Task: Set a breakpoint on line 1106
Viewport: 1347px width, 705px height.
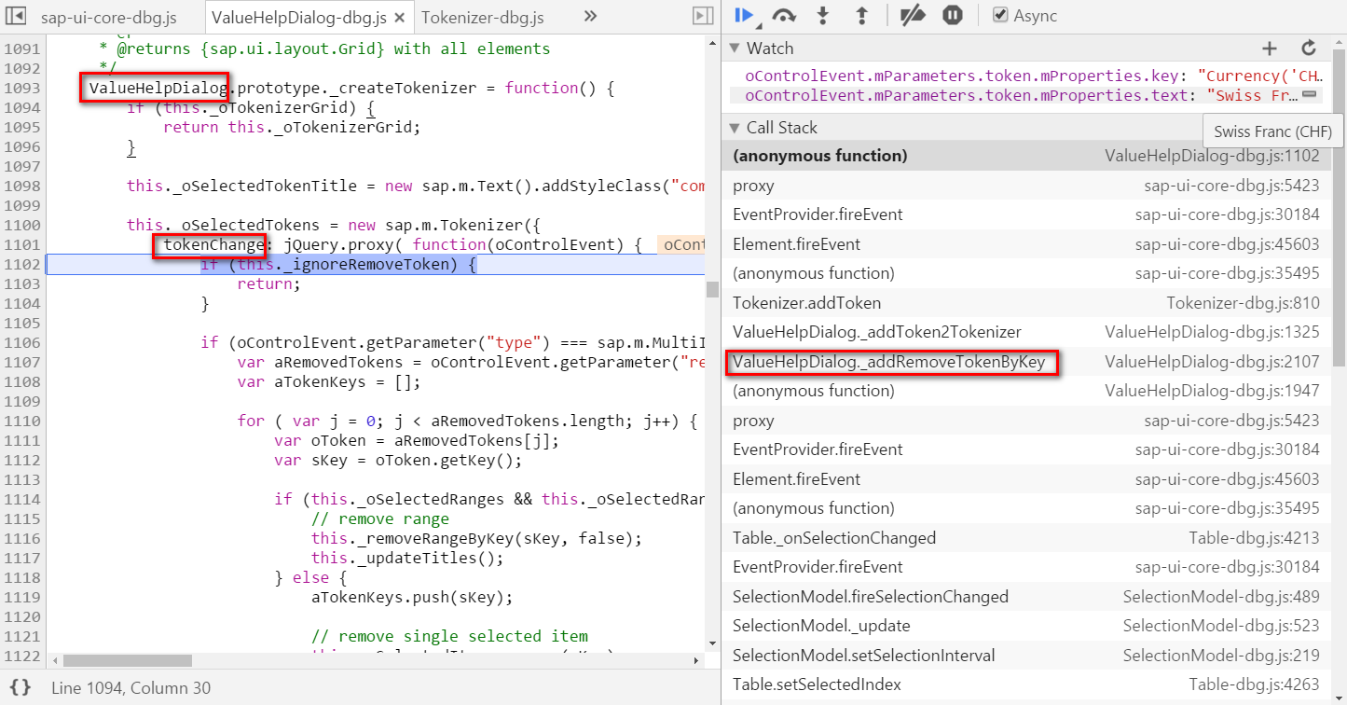Action: (21, 342)
